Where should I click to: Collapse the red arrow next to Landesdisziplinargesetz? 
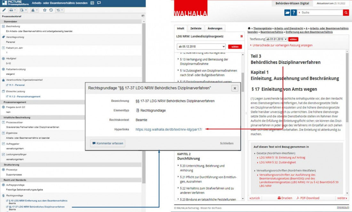tap(242, 36)
